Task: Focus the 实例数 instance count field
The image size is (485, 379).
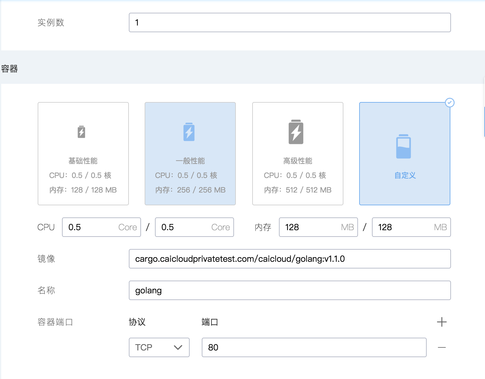Action: (290, 22)
